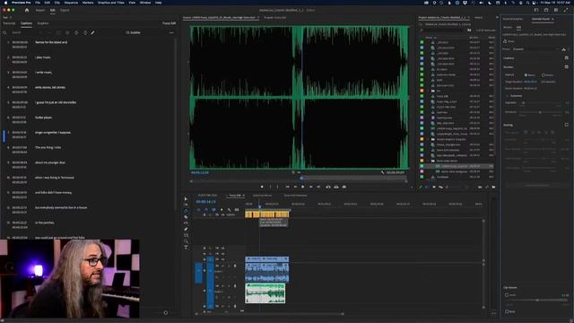
Task: Collapse the Customize disclosure
Action: point(508,96)
